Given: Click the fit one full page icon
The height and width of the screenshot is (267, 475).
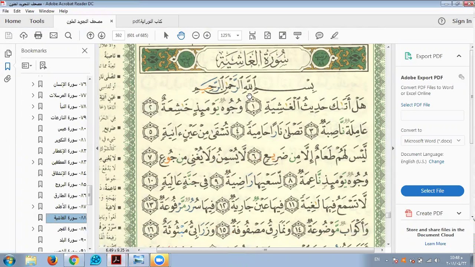Looking at the screenshot, I should tap(268, 36).
